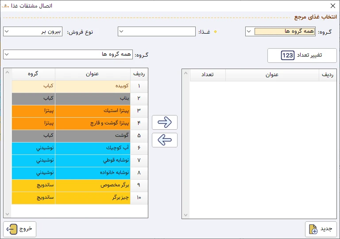340x239 pixels.
Task: Select the پیتزا گوشت و قارچ row
Action: click(x=80, y=123)
